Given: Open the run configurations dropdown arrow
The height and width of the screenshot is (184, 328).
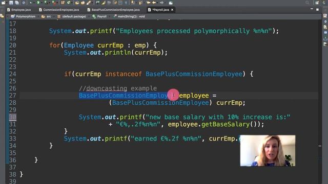Looking at the screenshot, I should pyautogui.click(x=42, y=3).
